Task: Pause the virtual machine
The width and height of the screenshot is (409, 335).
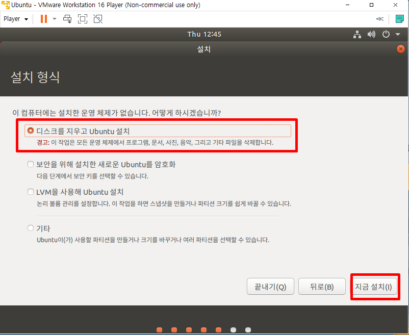Action: point(44,19)
